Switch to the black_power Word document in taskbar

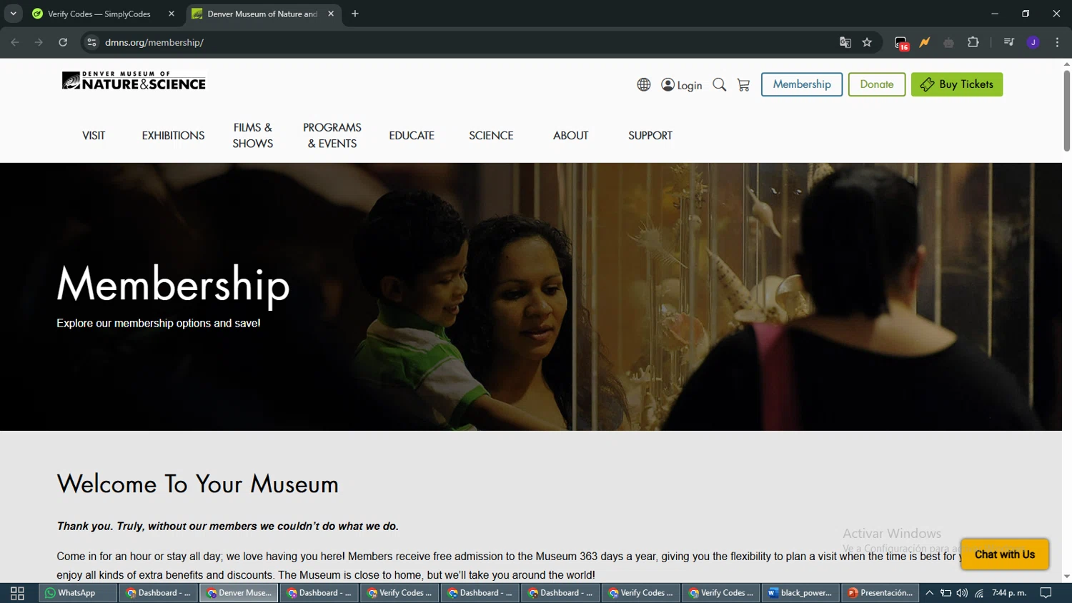(800, 593)
